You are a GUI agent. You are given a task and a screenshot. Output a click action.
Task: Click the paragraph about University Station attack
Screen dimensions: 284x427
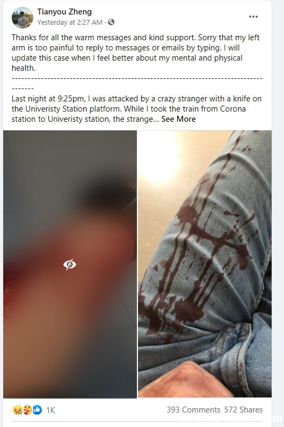coord(136,109)
